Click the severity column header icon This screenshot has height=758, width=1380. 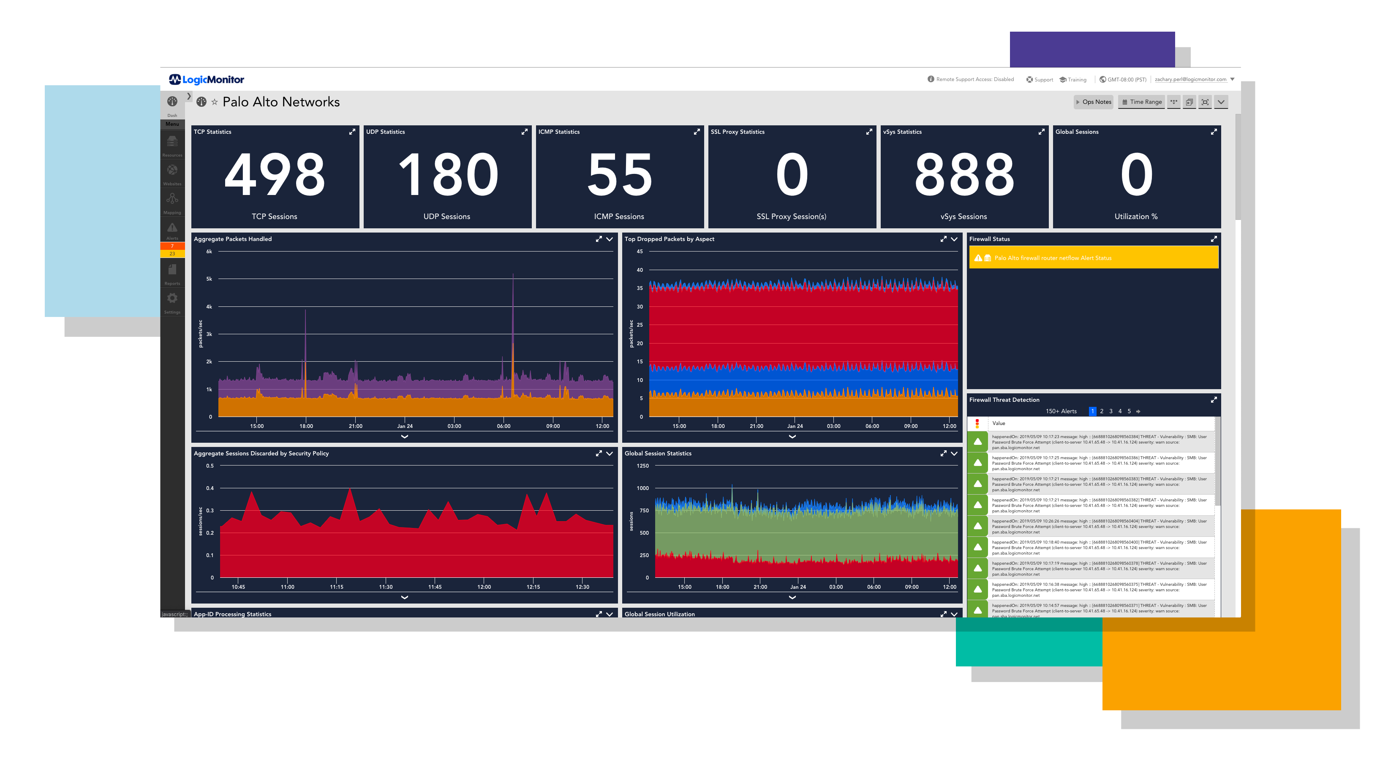coord(977,423)
